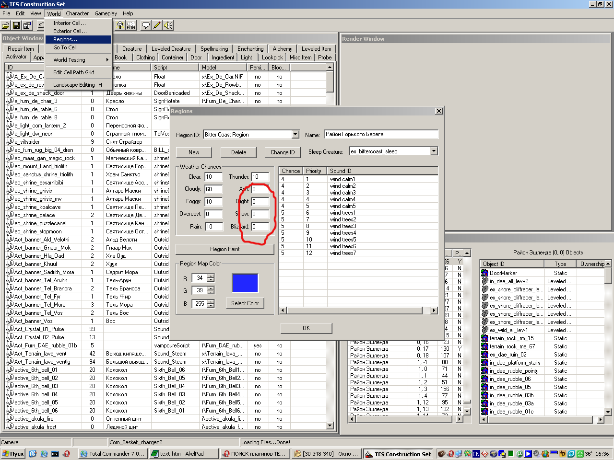Decrease the G color value spinner
The width and height of the screenshot is (614, 460).
(211, 292)
